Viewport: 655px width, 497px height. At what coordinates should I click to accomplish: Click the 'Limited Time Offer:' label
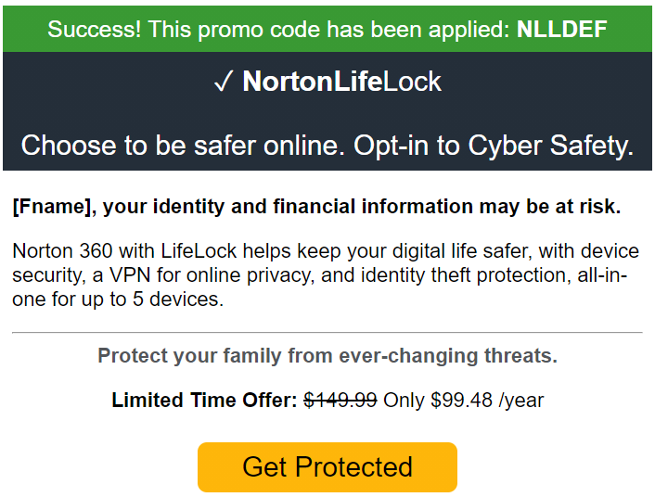(x=204, y=401)
